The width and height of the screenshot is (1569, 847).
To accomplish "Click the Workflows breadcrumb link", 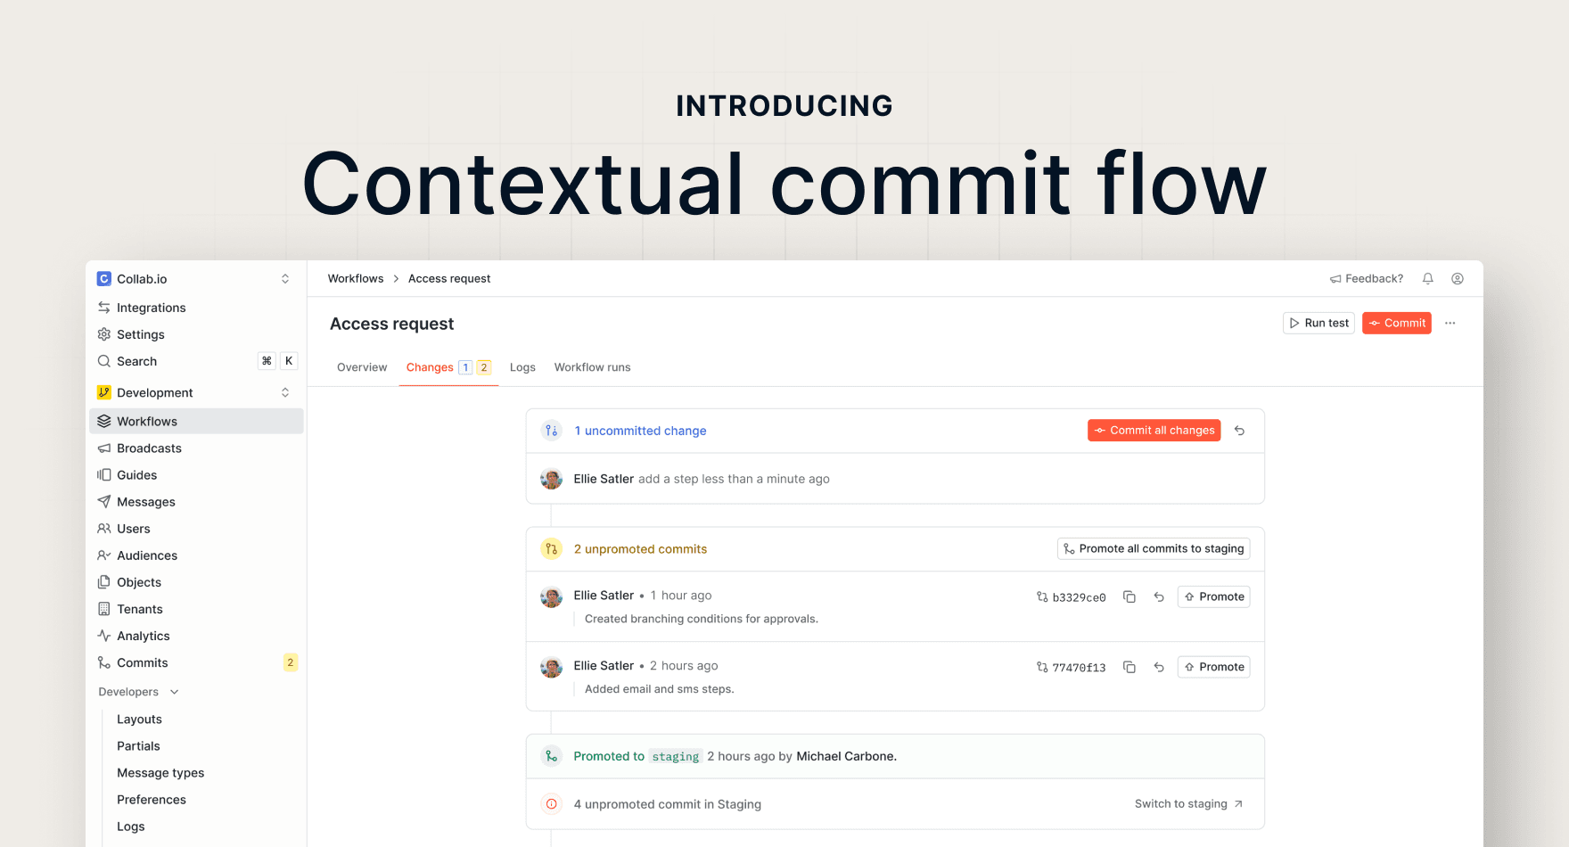I will tap(356, 279).
